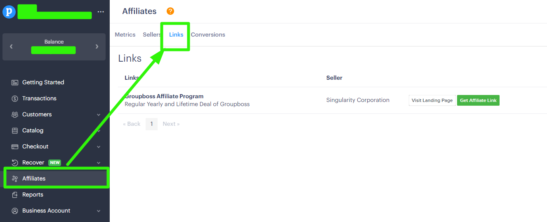Expand the Customers submenu chevron

point(99,115)
